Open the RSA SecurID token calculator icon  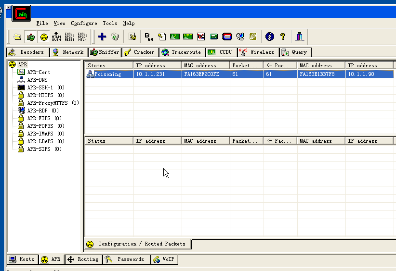click(x=227, y=37)
